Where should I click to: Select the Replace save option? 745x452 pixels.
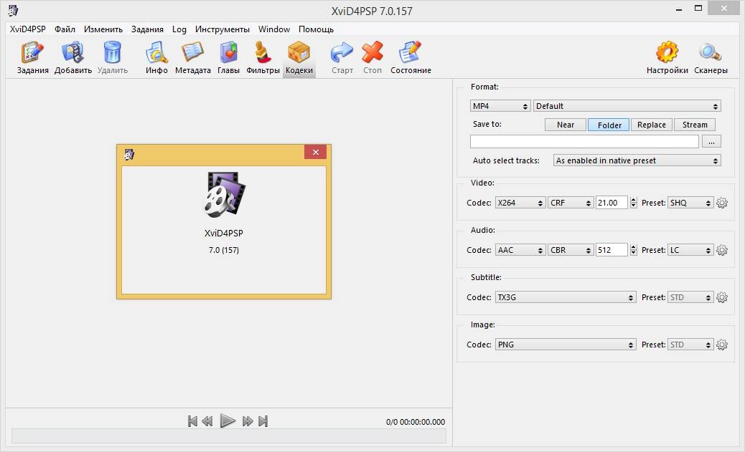(652, 125)
